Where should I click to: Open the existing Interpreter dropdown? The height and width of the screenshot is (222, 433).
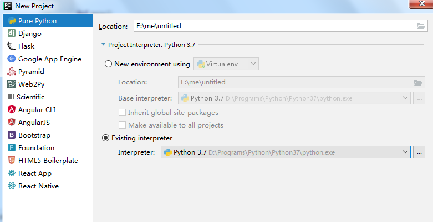click(286, 152)
